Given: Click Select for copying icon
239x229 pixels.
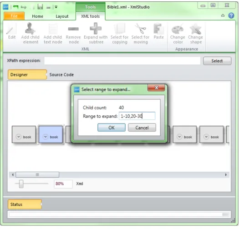Looking at the screenshot, I should (x=120, y=29).
